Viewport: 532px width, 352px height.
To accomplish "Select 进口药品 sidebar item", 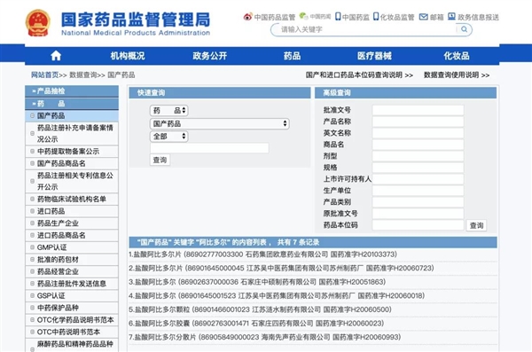I will point(72,211).
